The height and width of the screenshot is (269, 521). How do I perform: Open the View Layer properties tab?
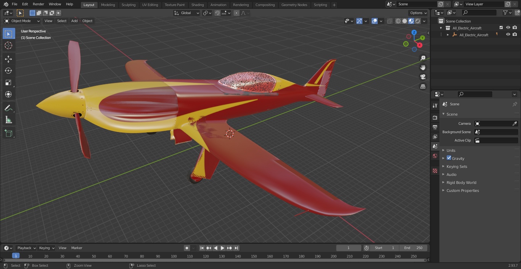pyautogui.click(x=435, y=137)
